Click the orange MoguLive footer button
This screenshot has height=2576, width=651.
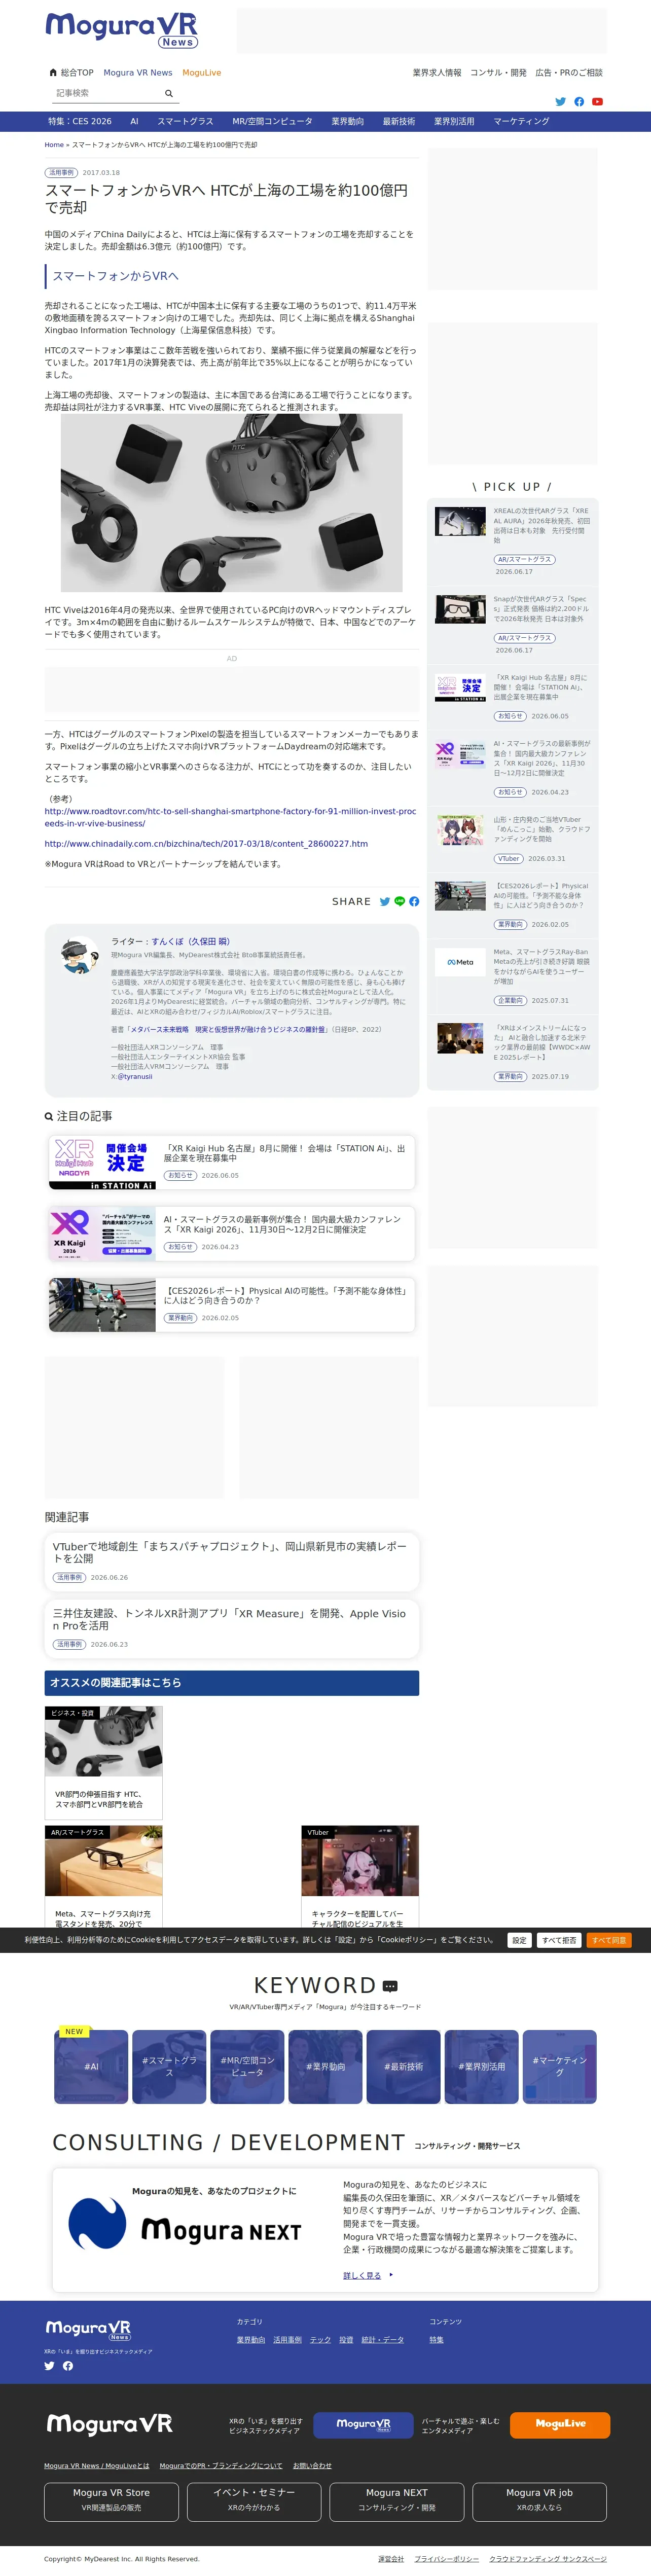pyautogui.click(x=560, y=2424)
